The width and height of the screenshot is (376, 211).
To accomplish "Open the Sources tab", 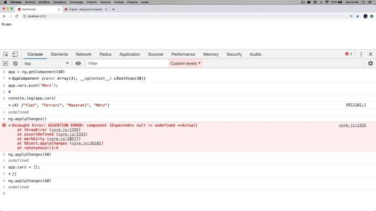I will click(156, 55).
